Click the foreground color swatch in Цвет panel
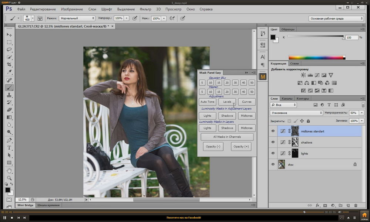Screen dimensions: 370x222 pos(273,37)
